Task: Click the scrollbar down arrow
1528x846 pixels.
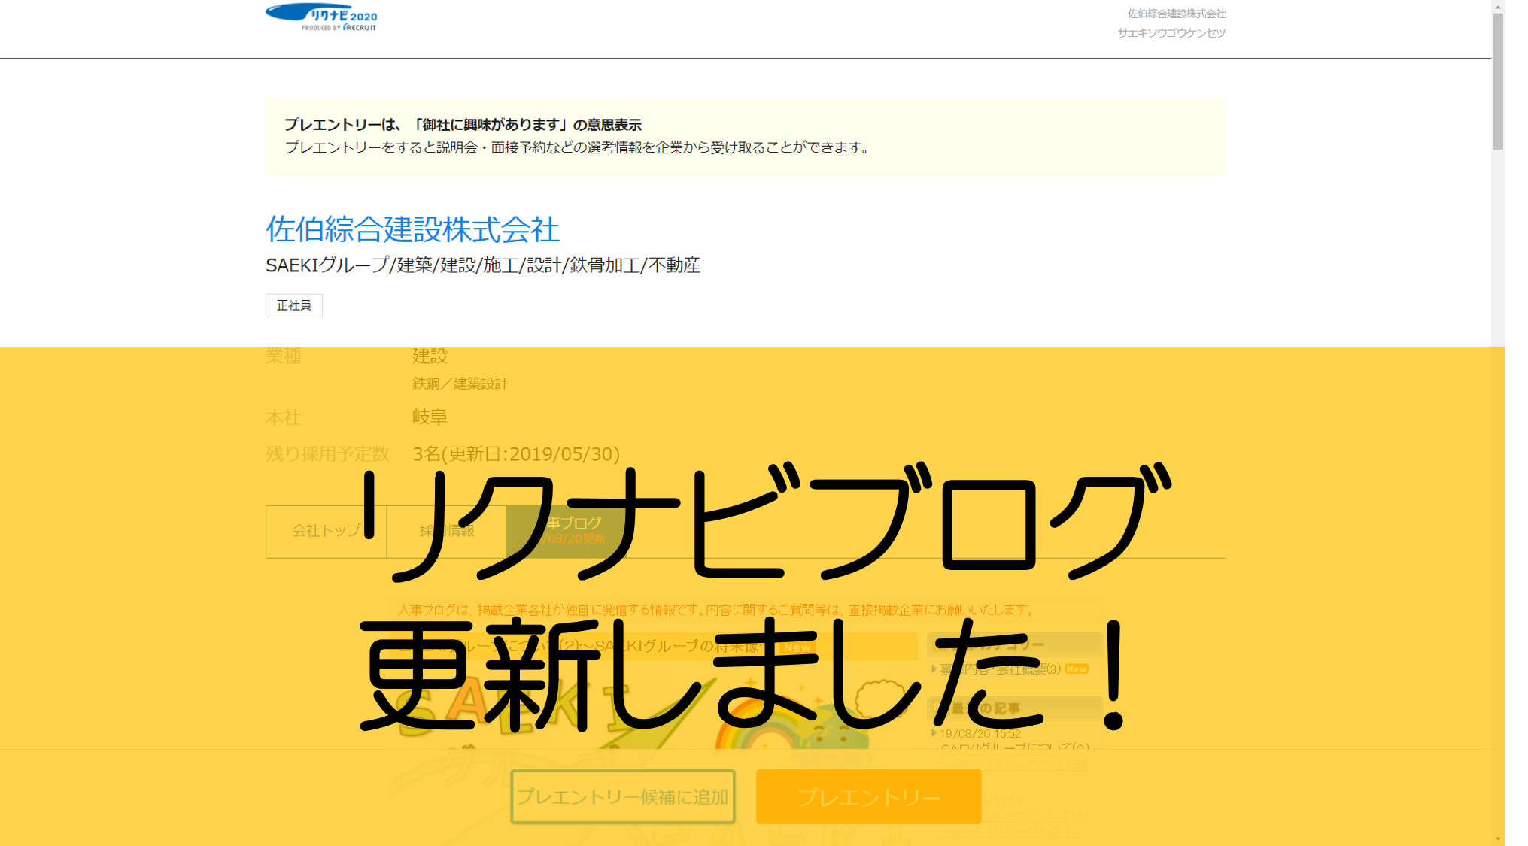Action: [1498, 839]
